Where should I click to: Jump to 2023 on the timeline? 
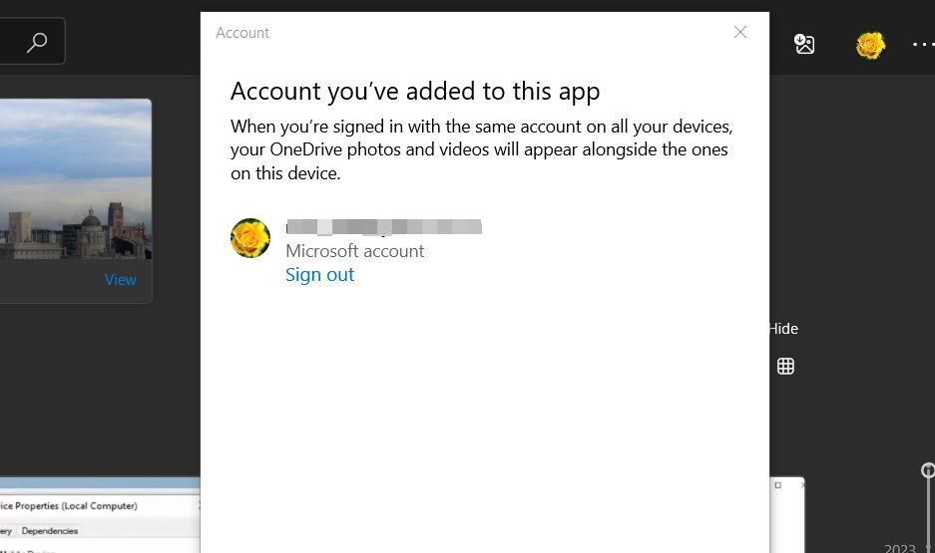900,548
